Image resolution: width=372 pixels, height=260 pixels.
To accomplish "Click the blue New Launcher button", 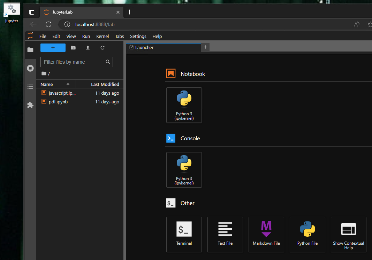I will pyautogui.click(x=53, y=48).
